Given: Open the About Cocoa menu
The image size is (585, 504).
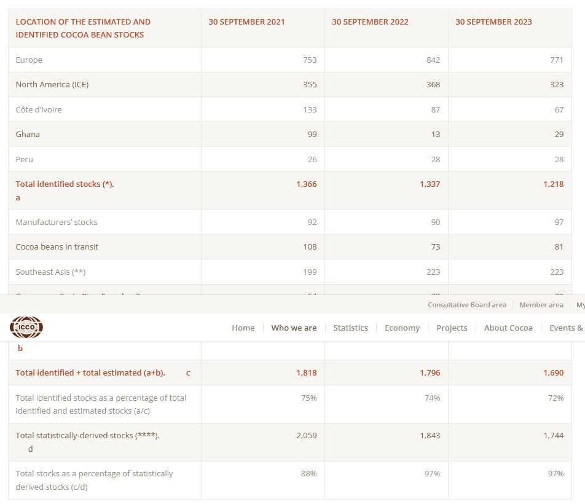Looking at the screenshot, I should pos(508,328).
